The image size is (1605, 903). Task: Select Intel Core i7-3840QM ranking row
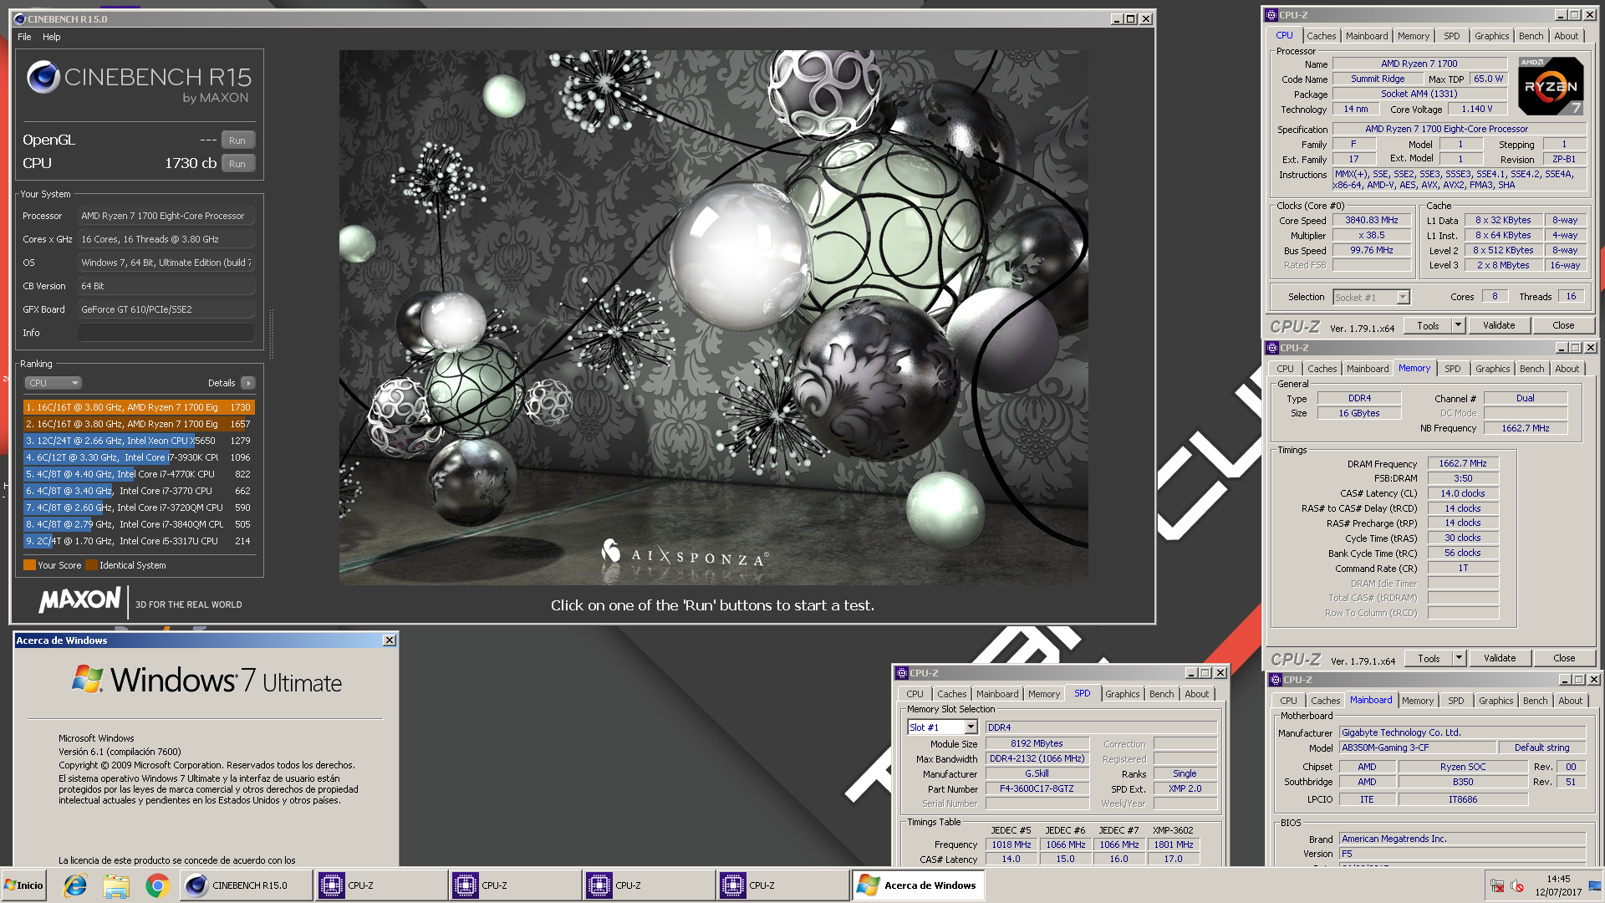[x=139, y=524]
